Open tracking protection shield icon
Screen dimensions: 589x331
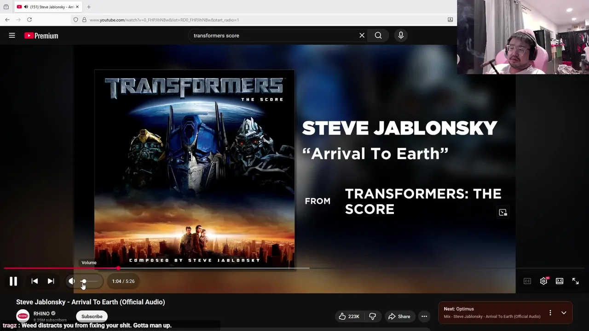click(76, 20)
